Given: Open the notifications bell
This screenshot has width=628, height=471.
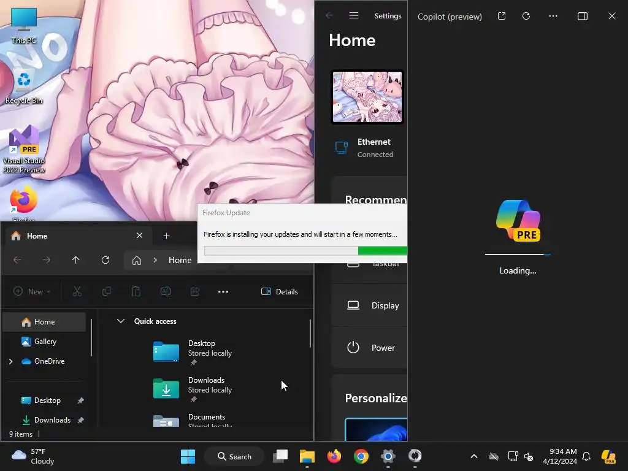Looking at the screenshot, I should (x=586, y=456).
